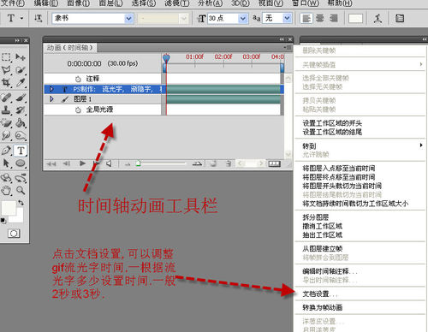
Task: Select the Hand tool
Action: point(6,190)
